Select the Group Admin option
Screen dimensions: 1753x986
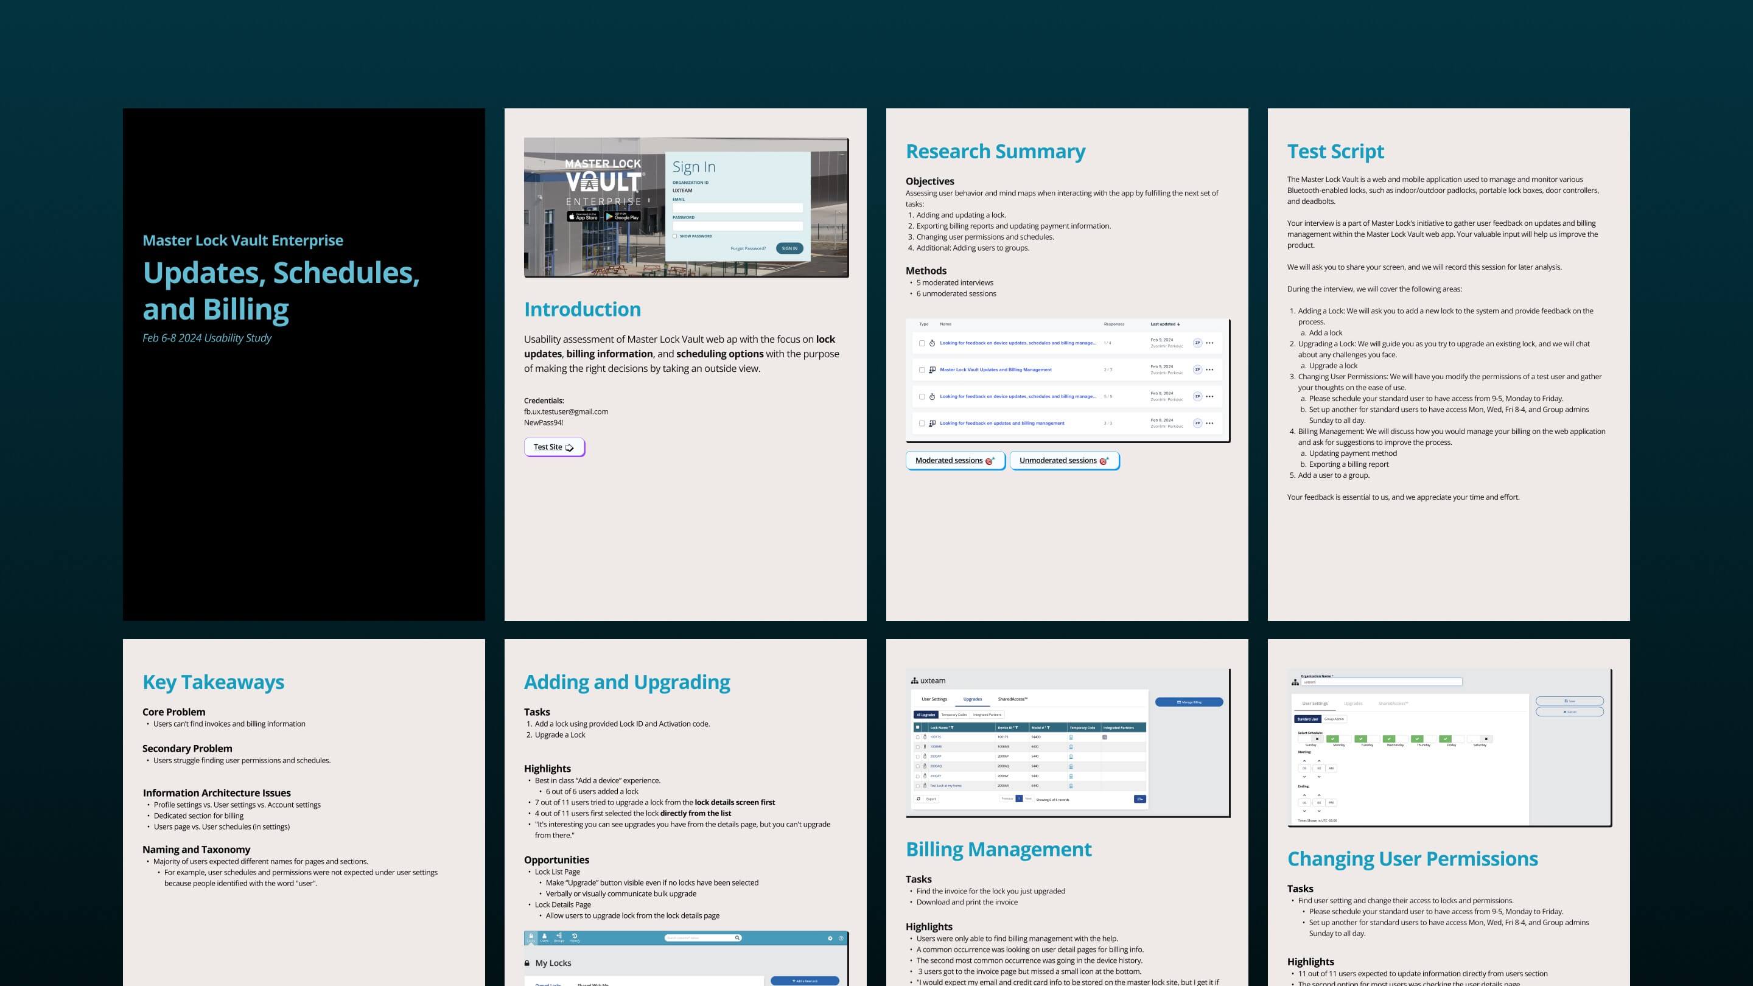coord(1334,719)
